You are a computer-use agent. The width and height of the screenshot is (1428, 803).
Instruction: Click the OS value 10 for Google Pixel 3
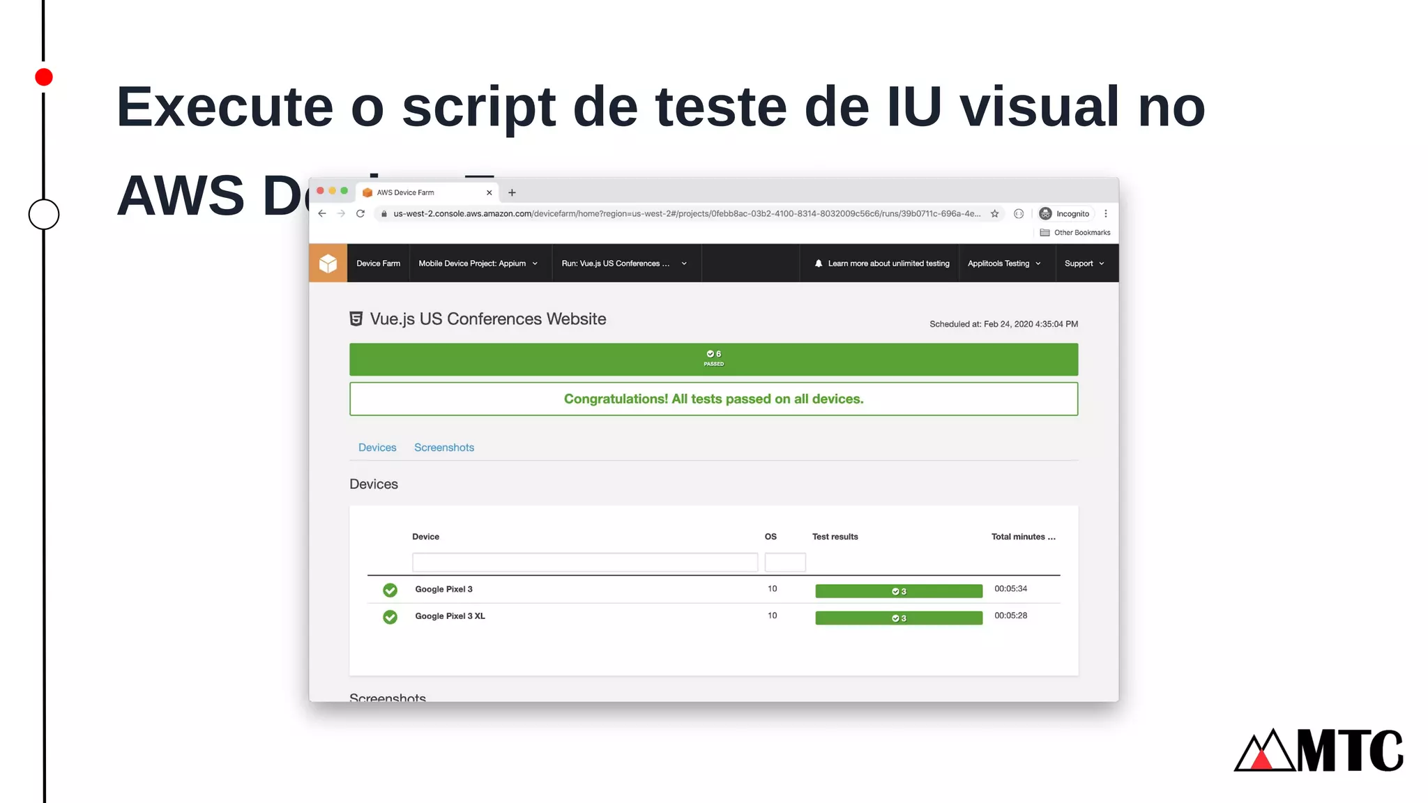coord(772,589)
